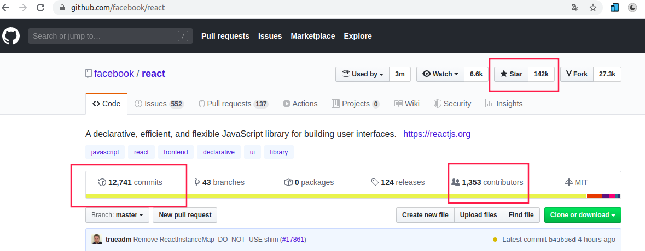The height and width of the screenshot is (251, 645).
Task: Click the New pull request button
Action: (x=185, y=215)
